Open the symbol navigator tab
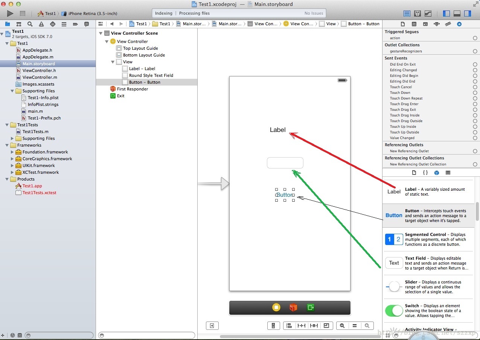The height and width of the screenshot is (340, 480). tap(19, 24)
